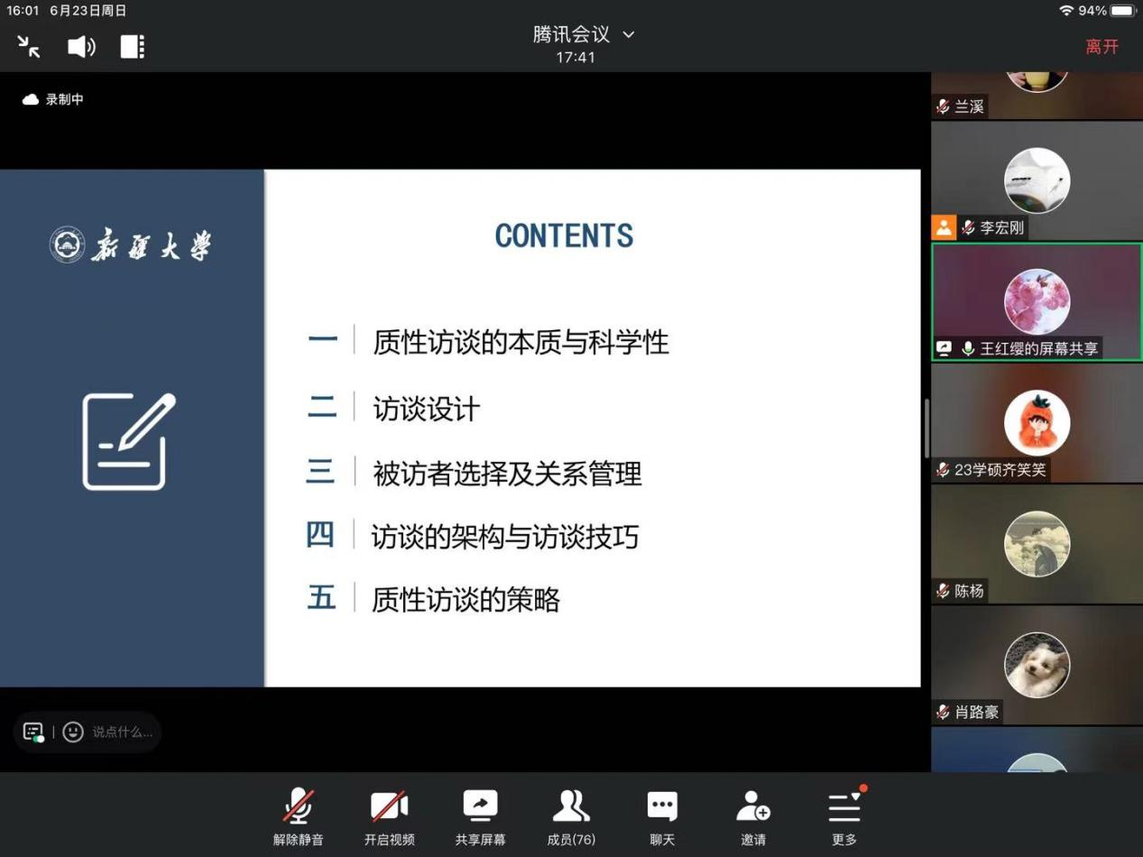Open the 成员(76) participants list
Viewport: 1143px width, 857px height.
tap(571, 818)
